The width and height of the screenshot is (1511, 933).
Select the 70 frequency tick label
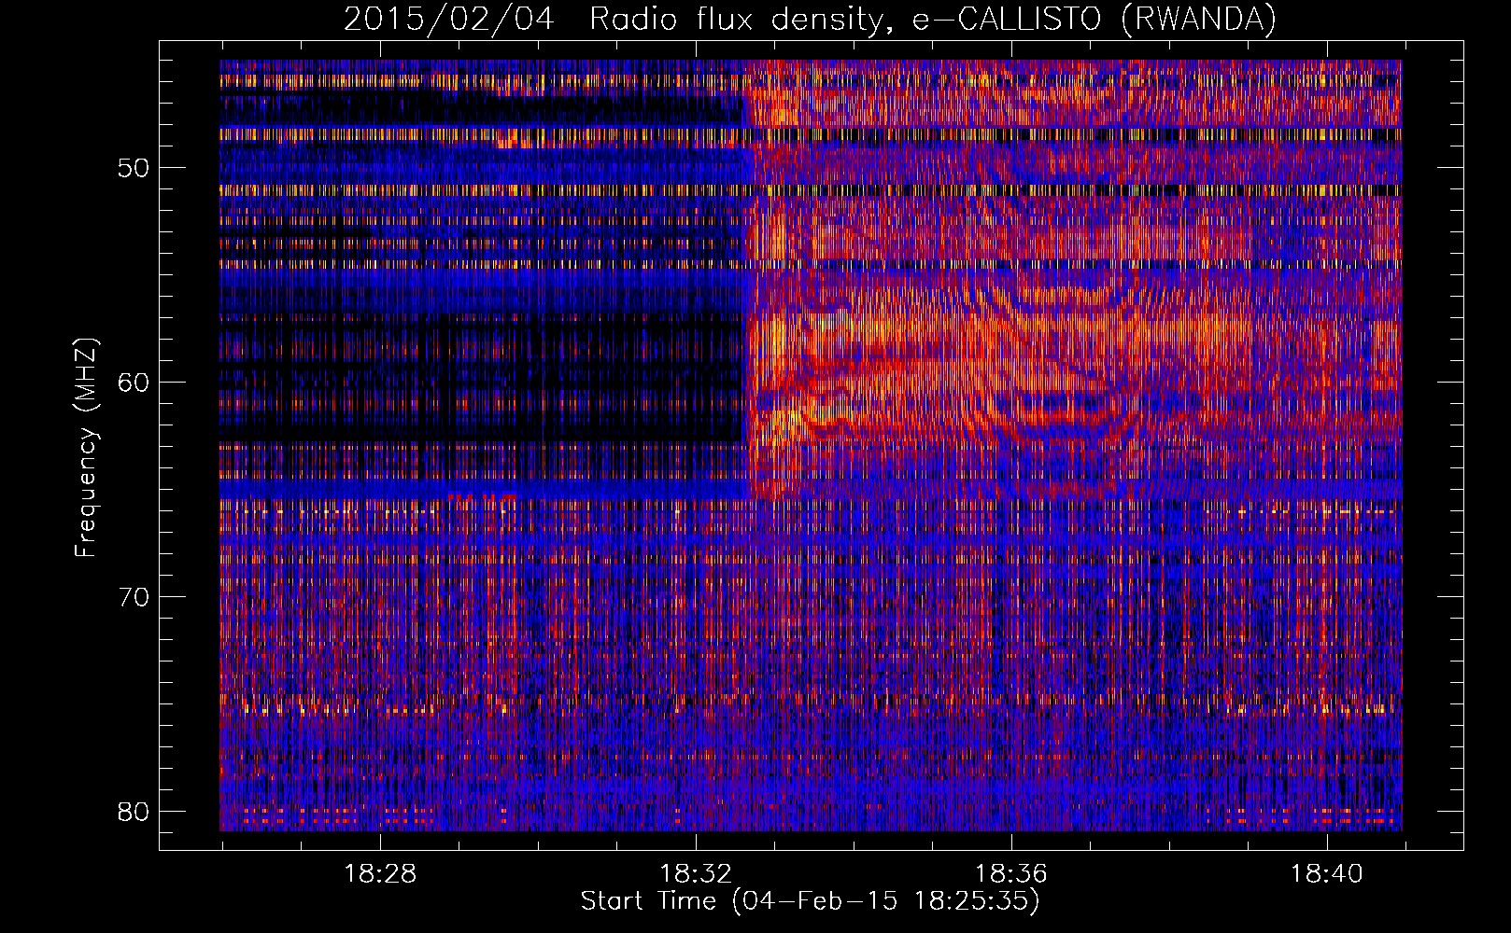pos(133,596)
